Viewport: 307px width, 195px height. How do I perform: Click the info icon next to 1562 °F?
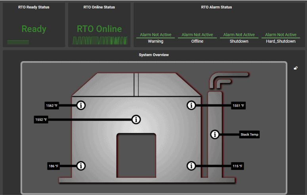81,105
